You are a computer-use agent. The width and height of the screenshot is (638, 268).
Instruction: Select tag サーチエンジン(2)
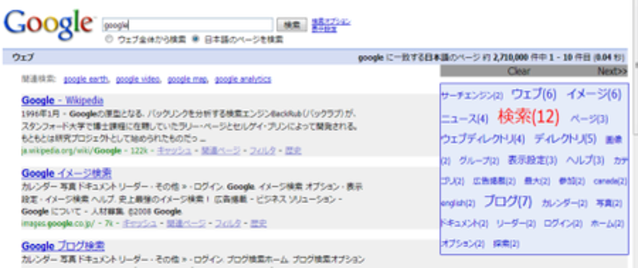click(472, 95)
